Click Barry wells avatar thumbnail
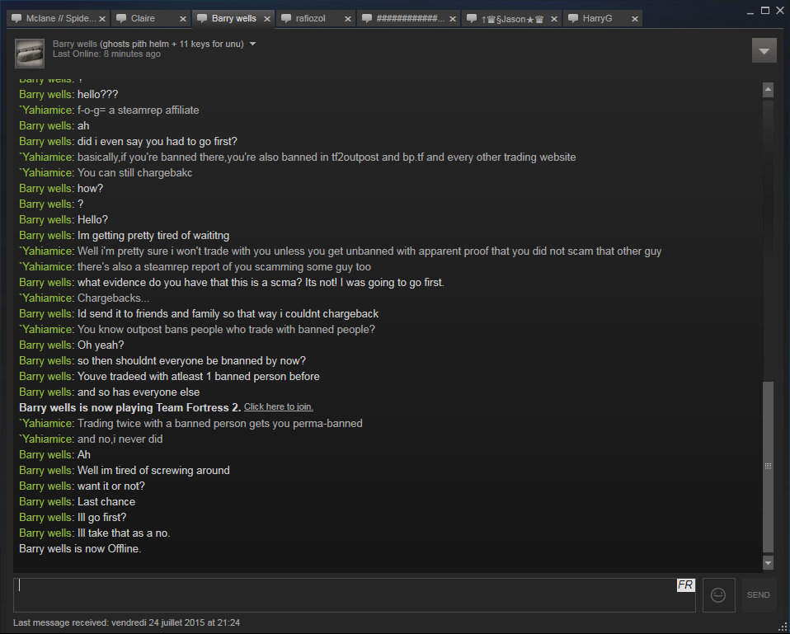This screenshot has height=634, width=790. tap(30, 54)
